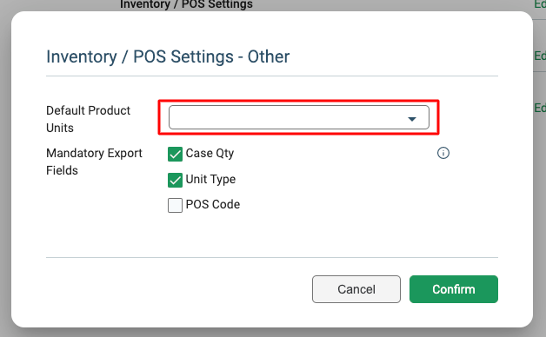Click the Default Product Units field label
The width and height of the screenshot is (546, 337).
88,119
